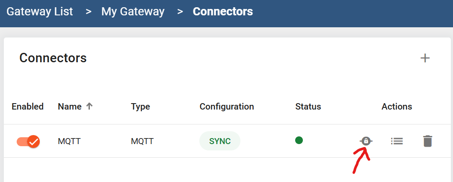The height and width of the screenshot is (182, 453).
Task: Sort by the Name column header
Action: tap(70, 107)
